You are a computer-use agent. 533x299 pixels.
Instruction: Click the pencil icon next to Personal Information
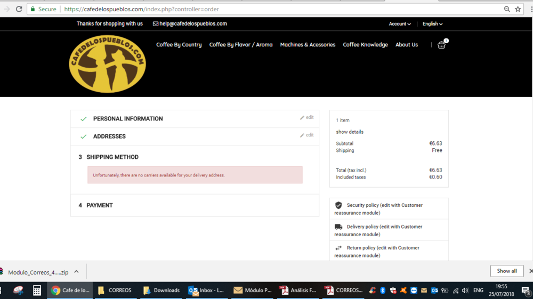point(302,118)
